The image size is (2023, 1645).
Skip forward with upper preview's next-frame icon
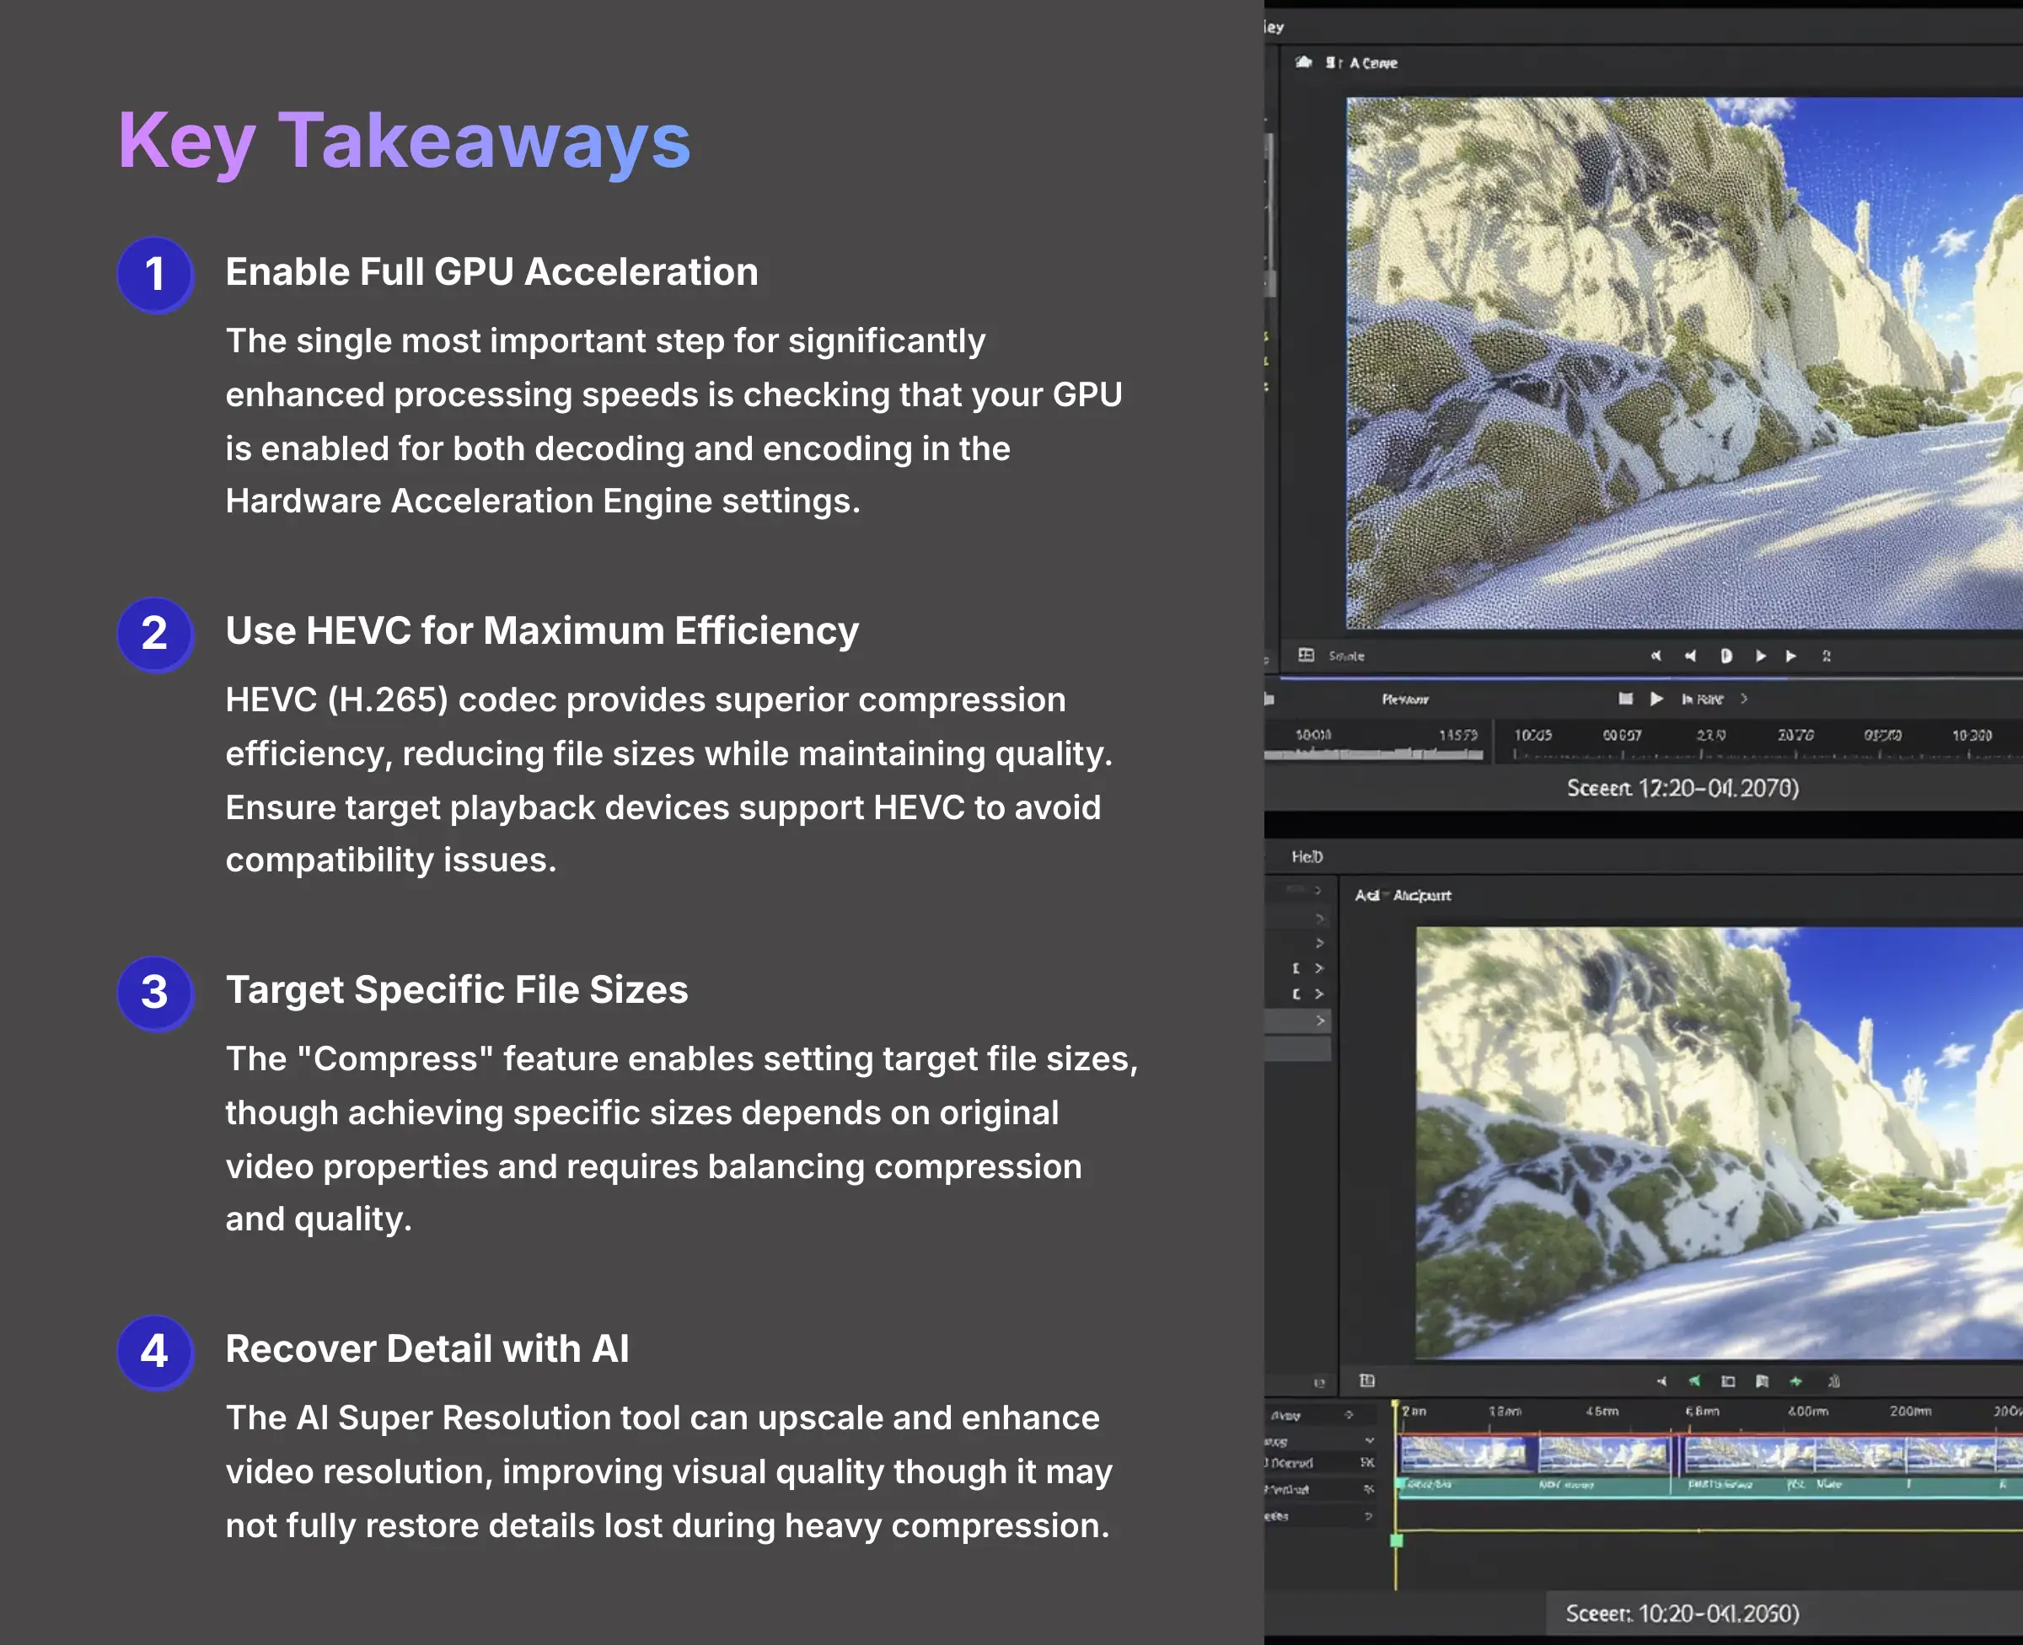[x=1791, y=656]
